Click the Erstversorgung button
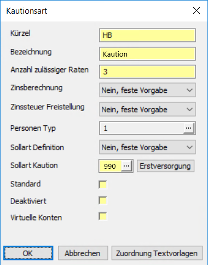This screenshot has width=208, height=265. [x=165, y=166]
